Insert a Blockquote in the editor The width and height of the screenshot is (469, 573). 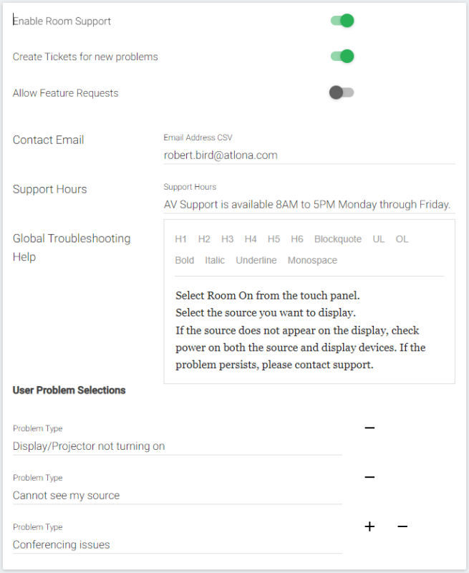point(338,239)
